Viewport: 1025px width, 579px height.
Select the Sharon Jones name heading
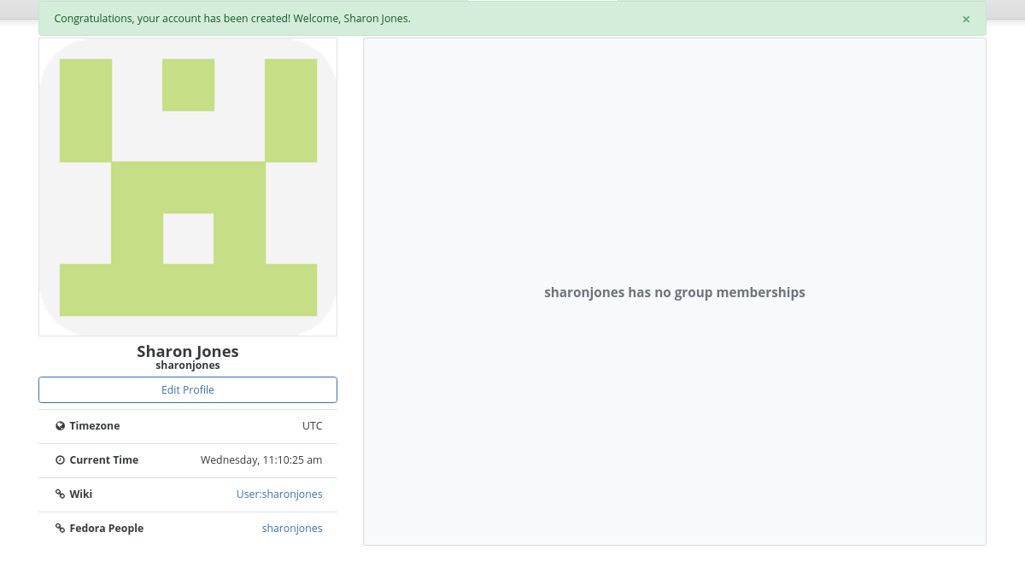pyautogui.click(x=188, y=351)
